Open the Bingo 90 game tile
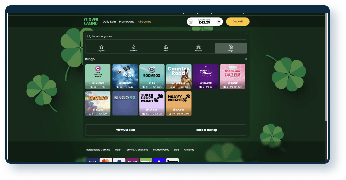 point(125,103)
